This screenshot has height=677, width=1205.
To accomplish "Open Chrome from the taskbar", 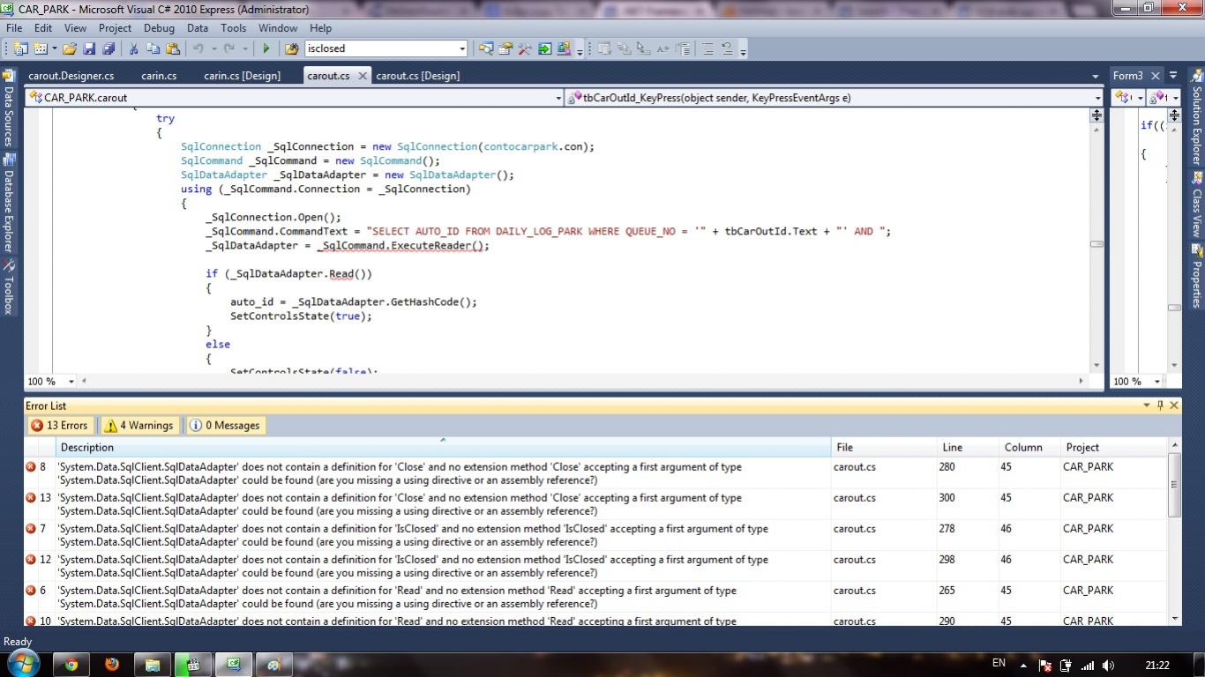I will tap(71, 665).
